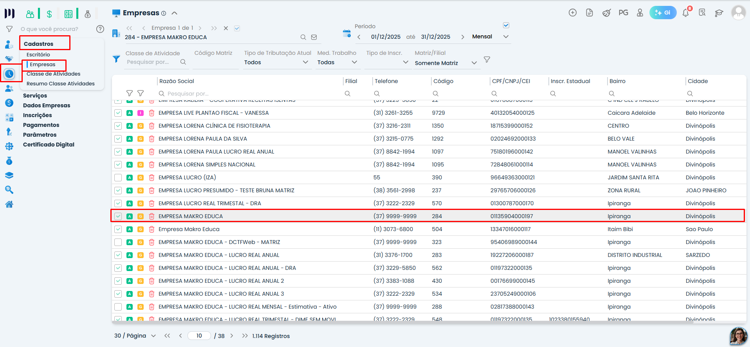Click the add plus circle icon

tap(573, 13)
